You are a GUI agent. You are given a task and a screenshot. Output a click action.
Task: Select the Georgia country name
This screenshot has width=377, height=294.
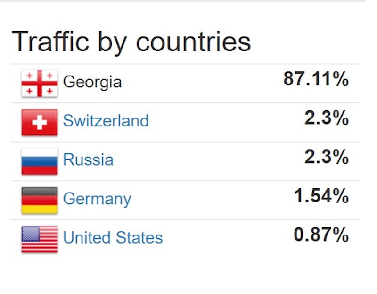click(92, 83)
